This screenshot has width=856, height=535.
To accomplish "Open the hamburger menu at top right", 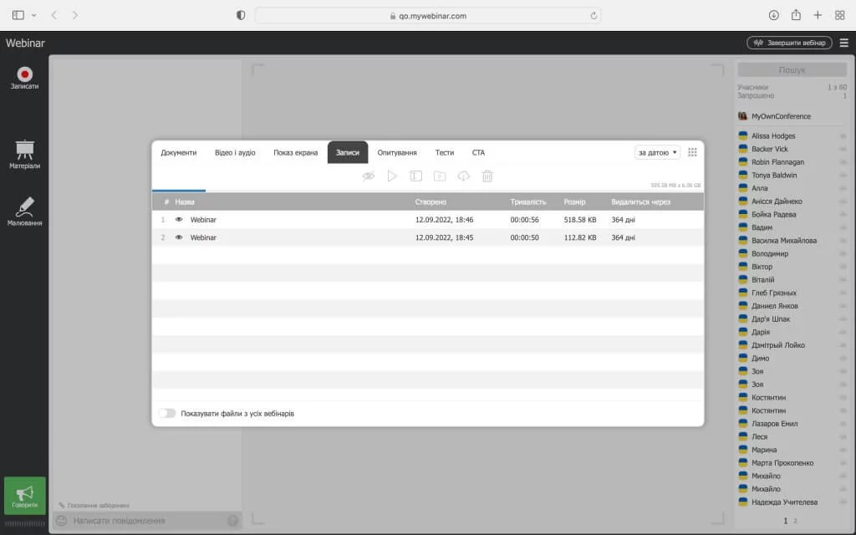I will click(843, 43).
